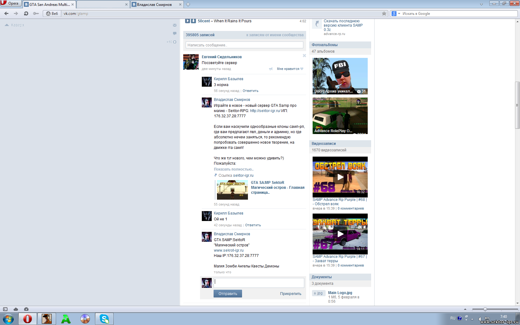Download Main Logo.jpg via the jpg badge
Viewport: 520px width, 325px height.
(318, 293)
